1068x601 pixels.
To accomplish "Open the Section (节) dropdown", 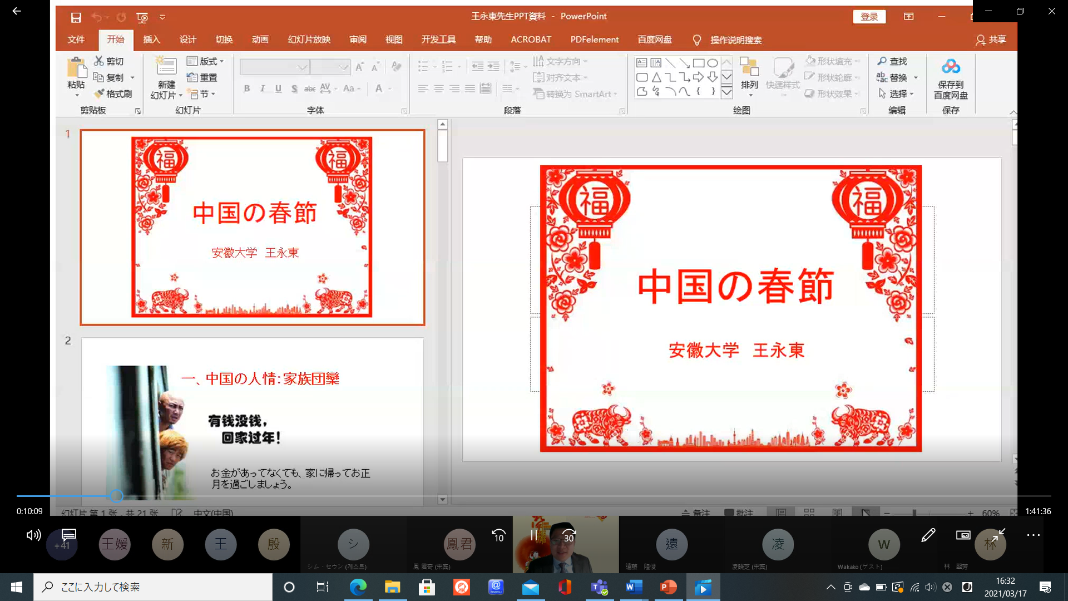I will [201, 94].
